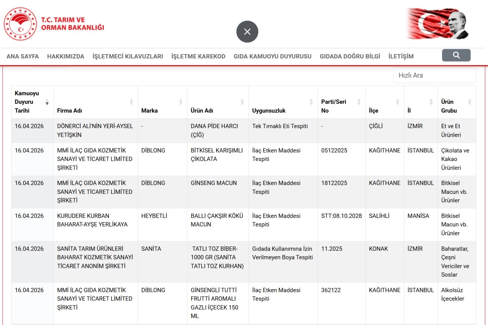Sort by Firma Adı column arrows
488x325 pixels.
(131, 102)
